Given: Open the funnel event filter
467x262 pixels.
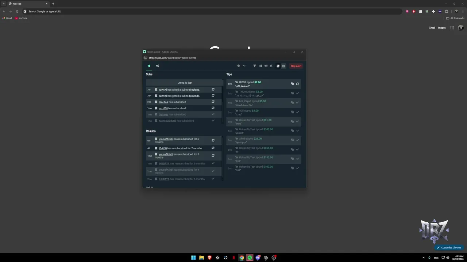Looking at the screenshot, I should pos(255,66).
